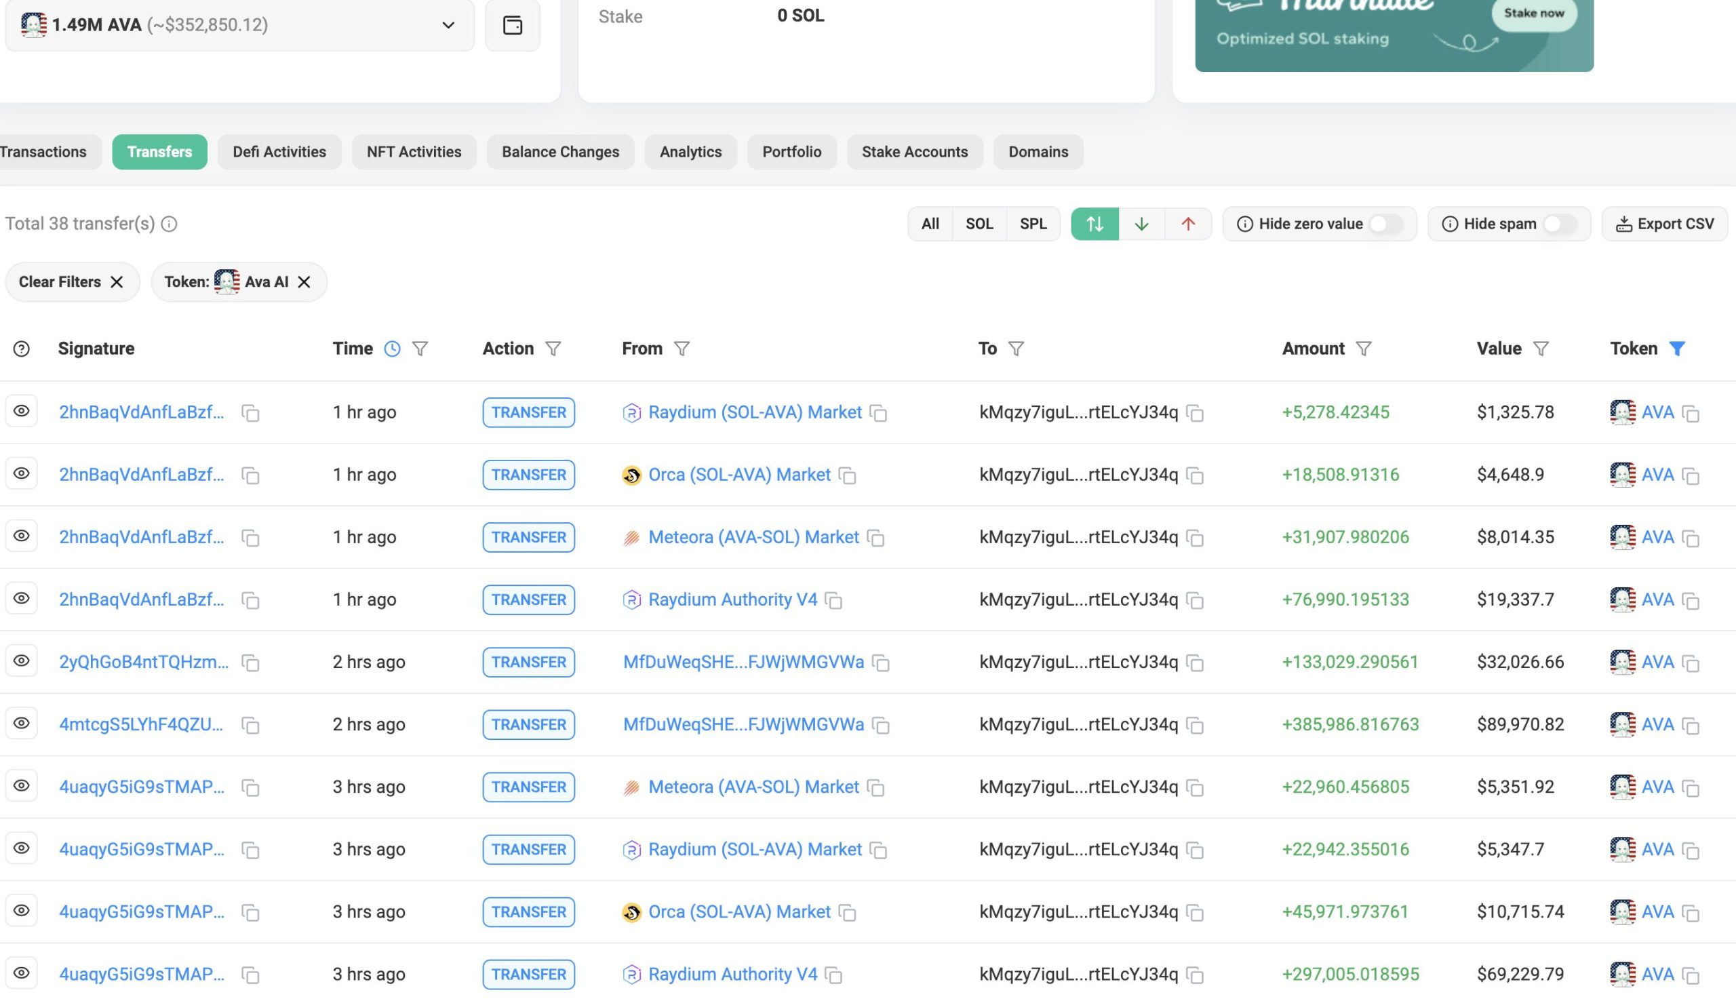Screen dimensions: 1736x1003
Task: Click the wallet icon beside AVA balance
Action: (x=513, y=26)
